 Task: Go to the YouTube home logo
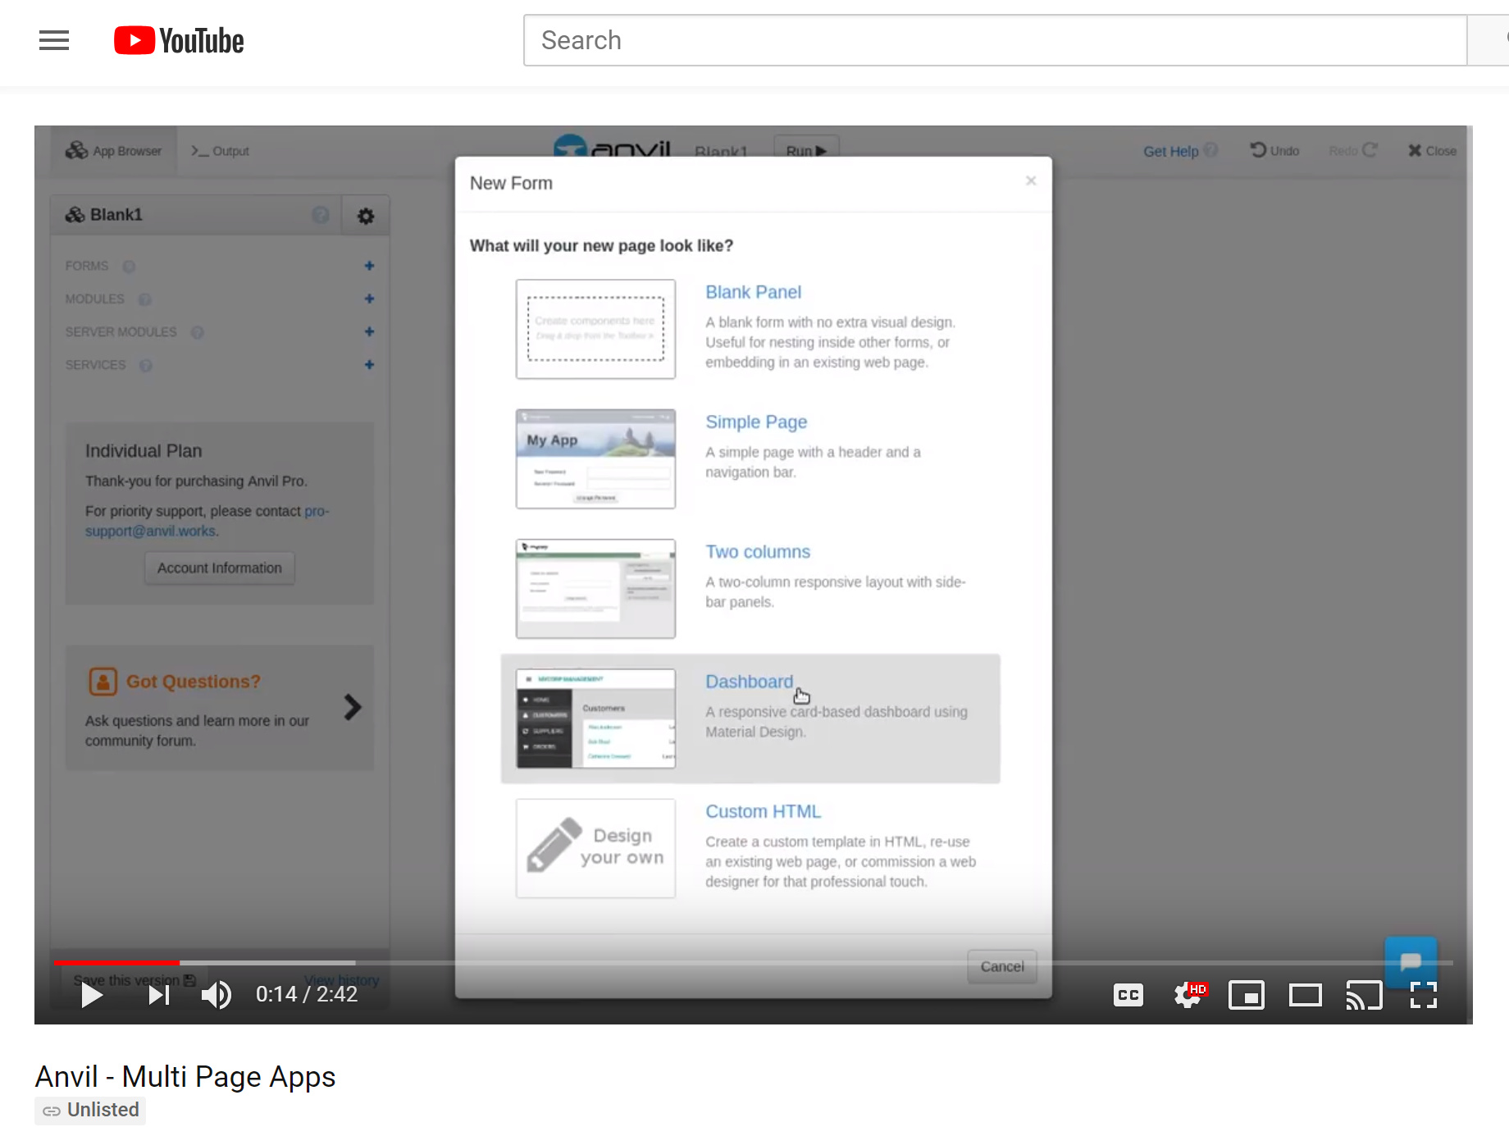(x=179, y=40)
